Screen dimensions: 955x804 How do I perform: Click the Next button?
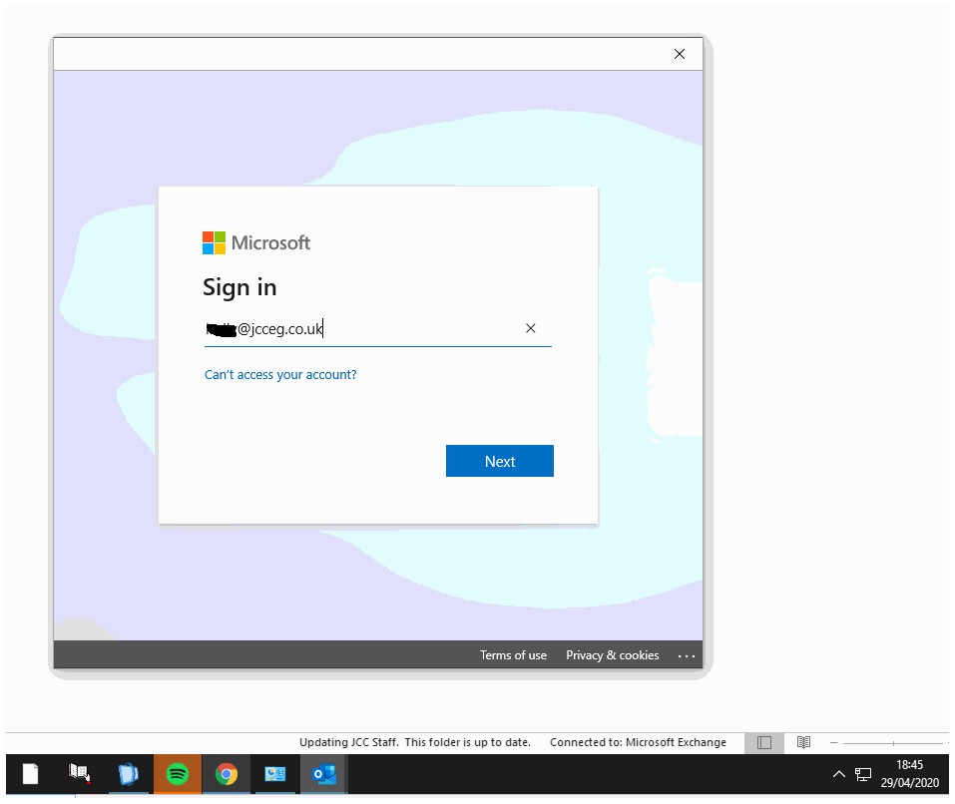[x=499, y=461]
